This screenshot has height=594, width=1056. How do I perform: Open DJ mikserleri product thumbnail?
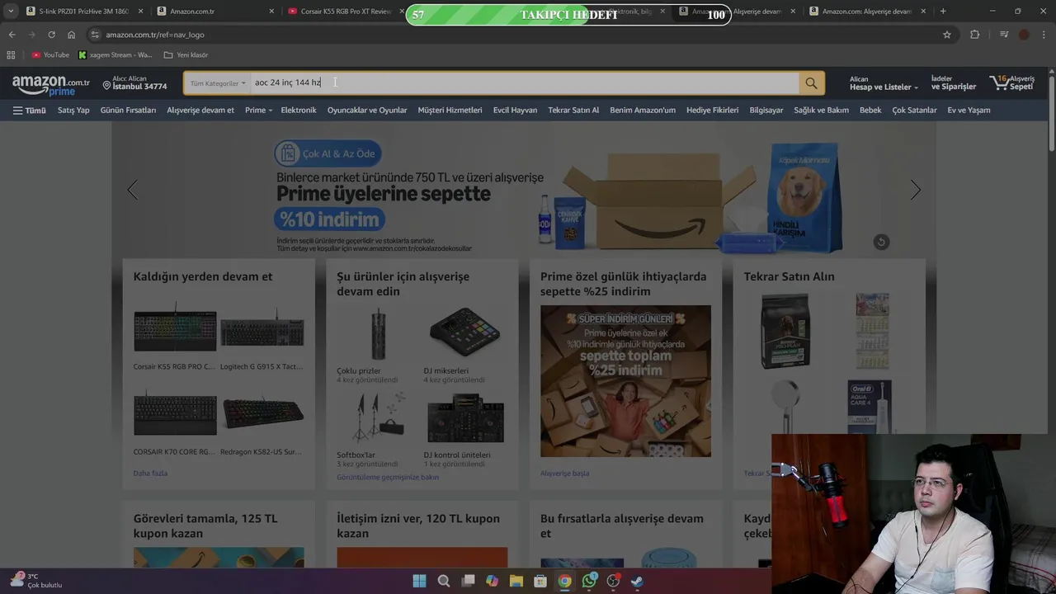465,333
